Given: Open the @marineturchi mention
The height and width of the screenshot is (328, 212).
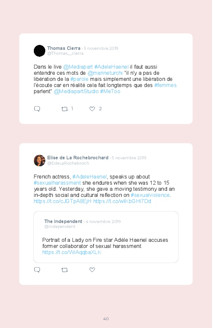Looking at the screenshot, I should [x=105, y=73].
